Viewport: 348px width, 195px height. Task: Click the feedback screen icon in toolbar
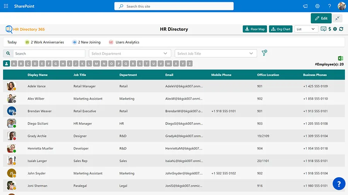(x=323, y=29)
